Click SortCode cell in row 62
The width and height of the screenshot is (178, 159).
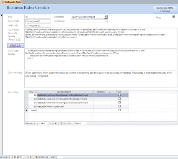click(103, 95)
